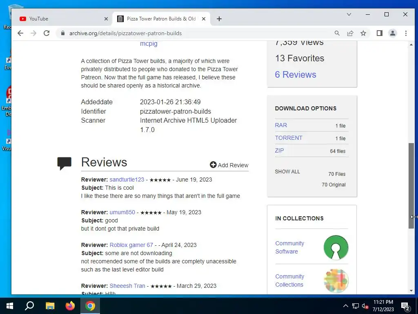Open reviewer sandturtle123 profile
Screen dimensions: 418x314
tap(127, 179)
